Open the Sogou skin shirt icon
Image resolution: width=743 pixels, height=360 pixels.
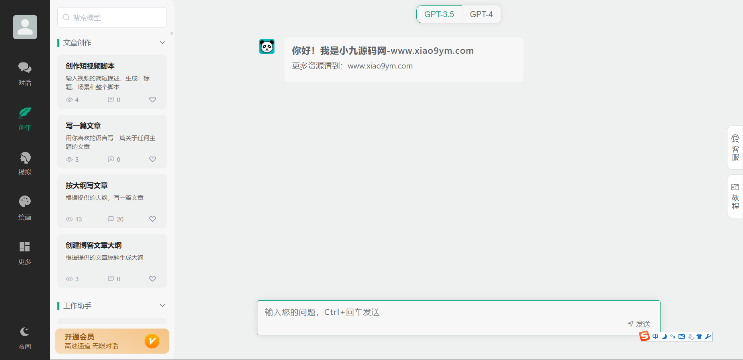[699, 337]
